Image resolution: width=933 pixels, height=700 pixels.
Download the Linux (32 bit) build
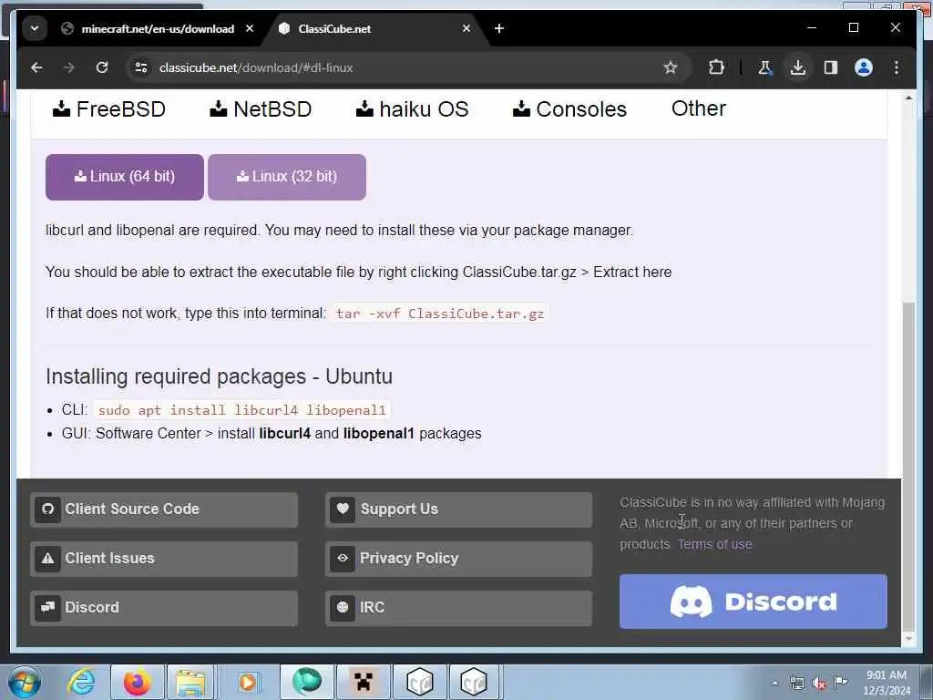coord(287,177)
